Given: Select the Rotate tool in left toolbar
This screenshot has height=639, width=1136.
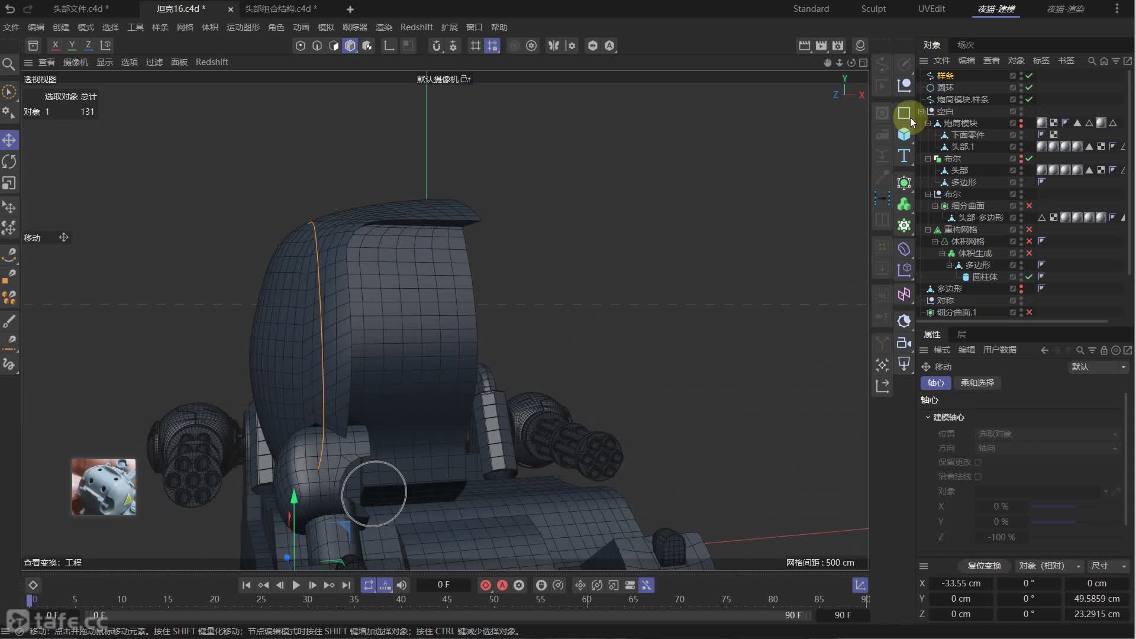Looking at the screenshot, I should pos(9,162).
